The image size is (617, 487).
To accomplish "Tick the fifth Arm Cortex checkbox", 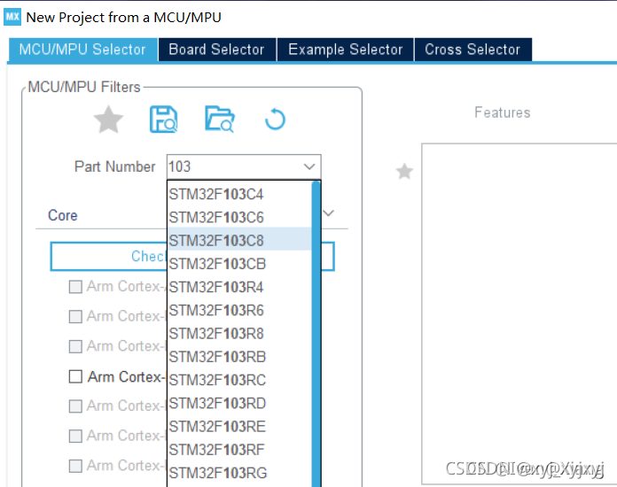I will pos(75,406).
